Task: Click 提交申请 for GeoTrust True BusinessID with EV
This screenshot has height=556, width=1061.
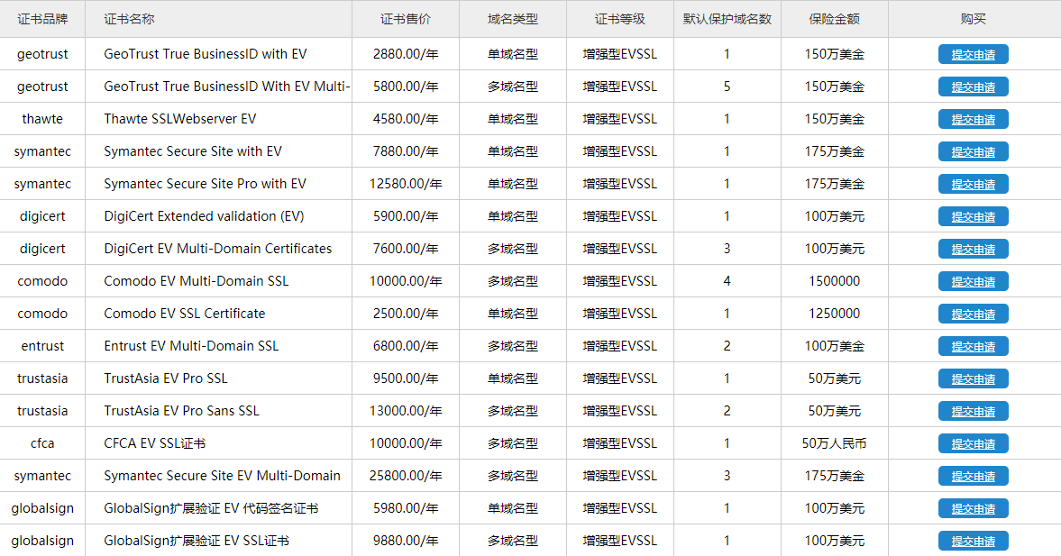Action: 973,54
